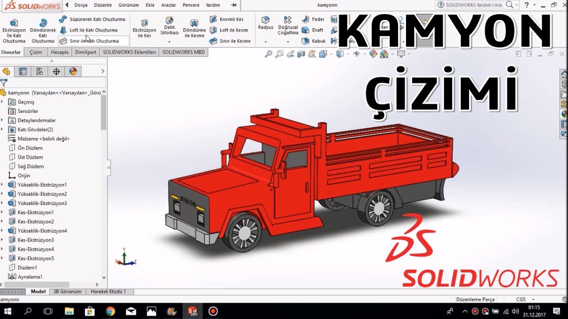Choose the Kıvrımlı Kes tool

[226, 19]
